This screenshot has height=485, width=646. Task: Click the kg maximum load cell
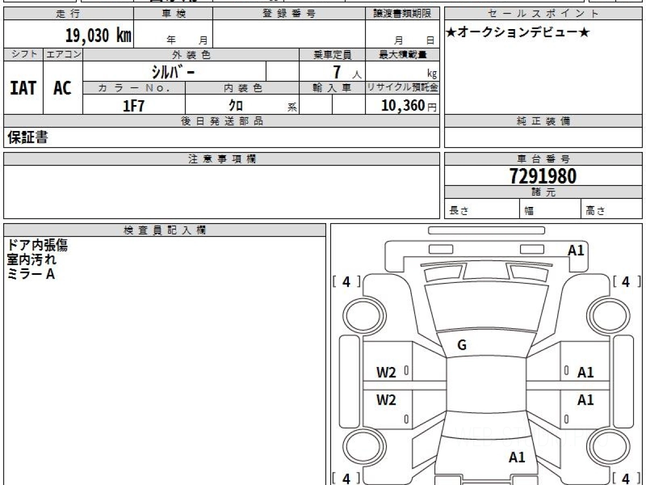pos(403,71)
